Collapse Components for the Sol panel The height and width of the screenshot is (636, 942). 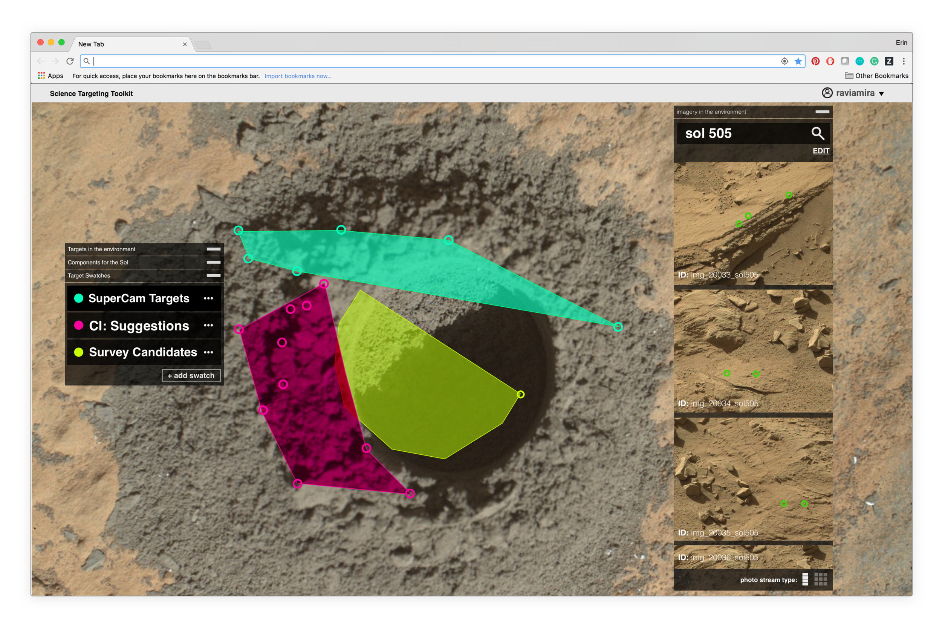213,262
